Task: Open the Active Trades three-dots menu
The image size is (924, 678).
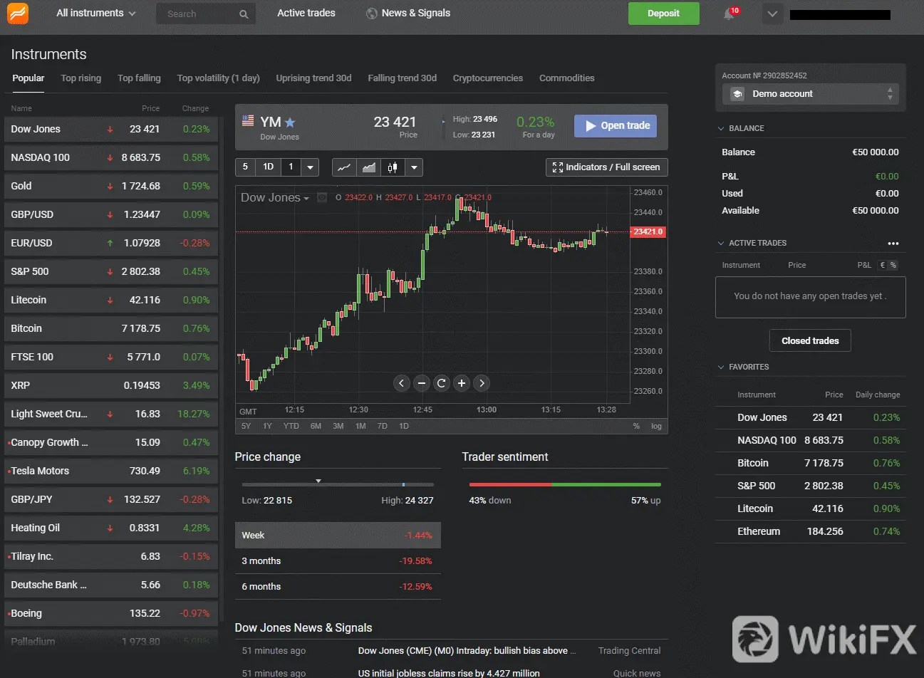Action: [x=893, y=244]
